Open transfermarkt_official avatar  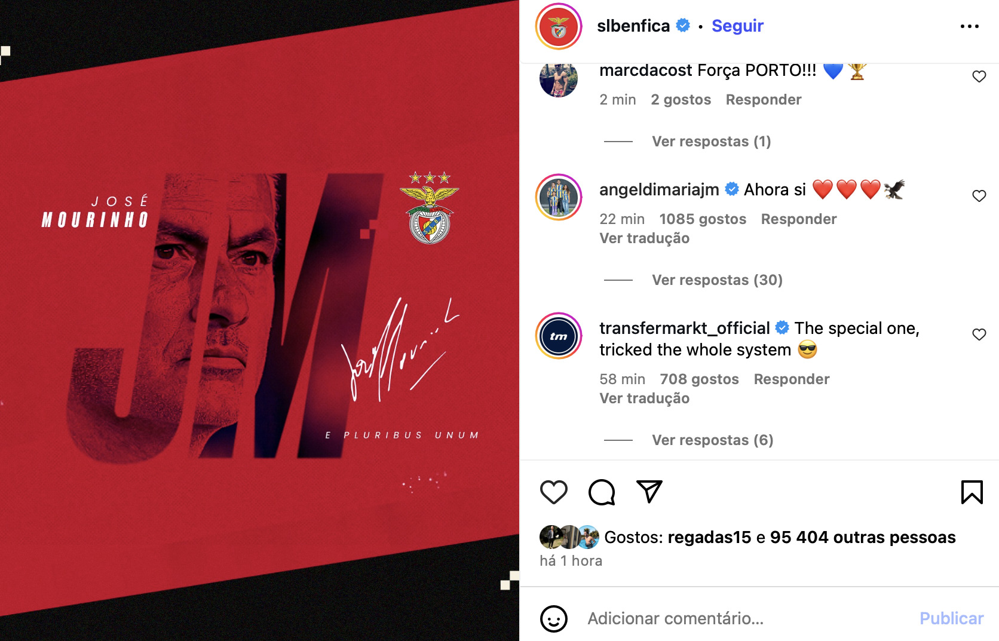coord(559,336)
